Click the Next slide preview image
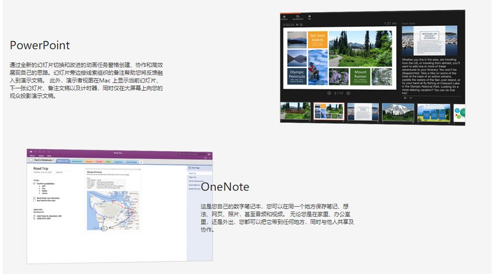Viewport: 494px width, 274px height. tap(429, 41)
